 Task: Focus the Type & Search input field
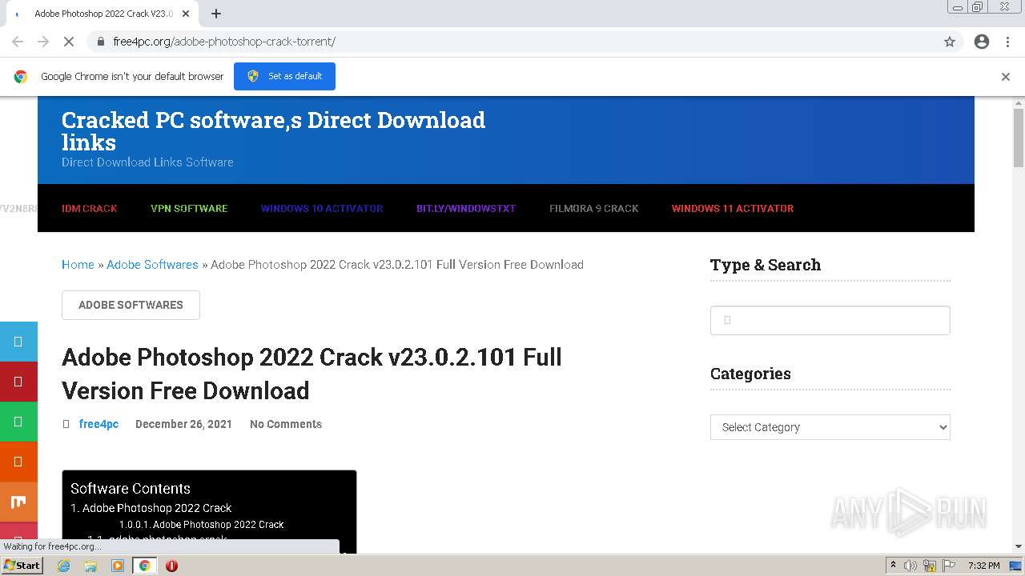click(x=830, y=320)
